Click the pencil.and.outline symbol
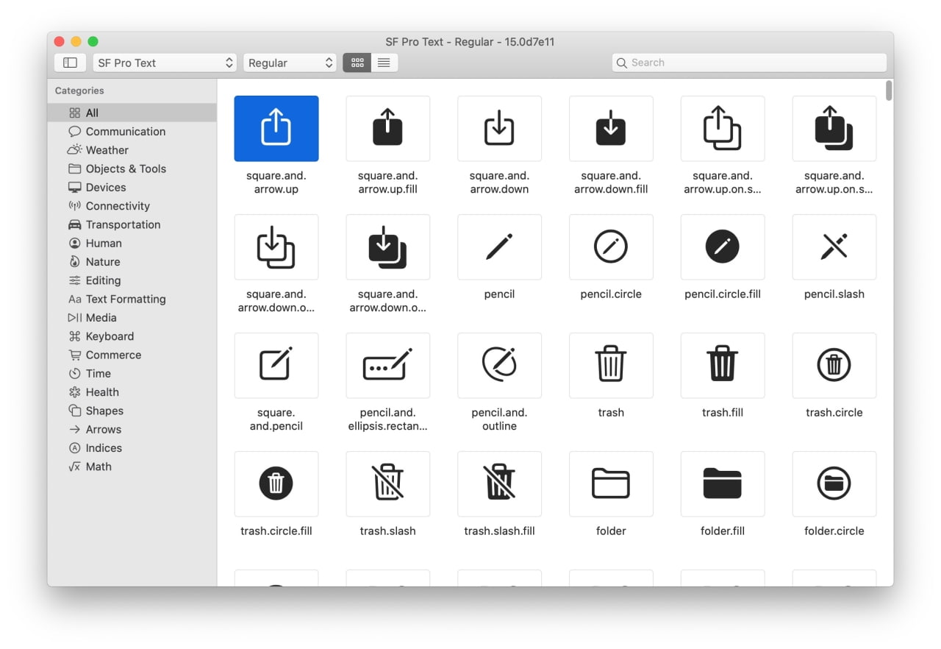The image size is (941, 649). 499,366
